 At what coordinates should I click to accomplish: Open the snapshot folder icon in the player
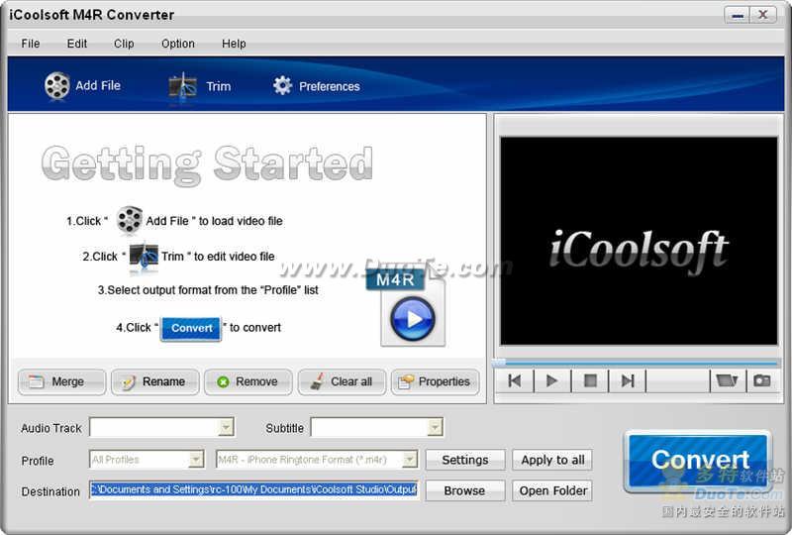(726, 380)
